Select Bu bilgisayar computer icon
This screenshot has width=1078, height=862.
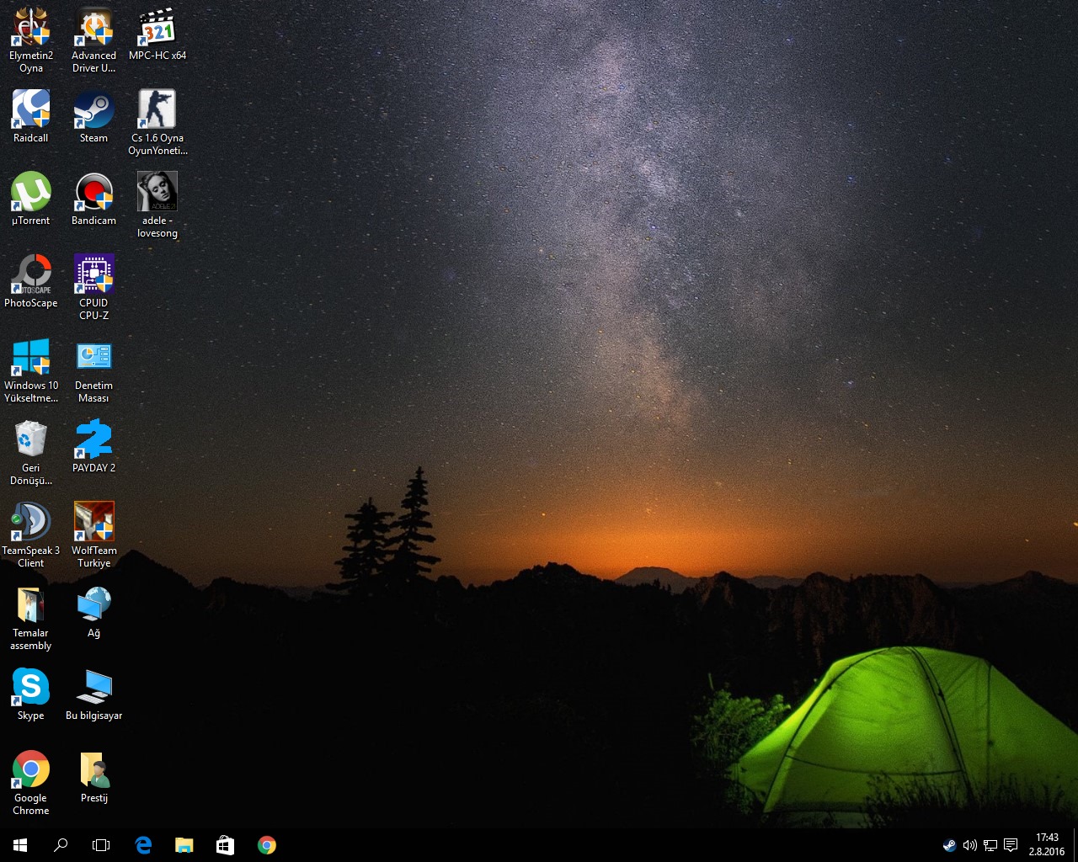(x=93, y=694)
